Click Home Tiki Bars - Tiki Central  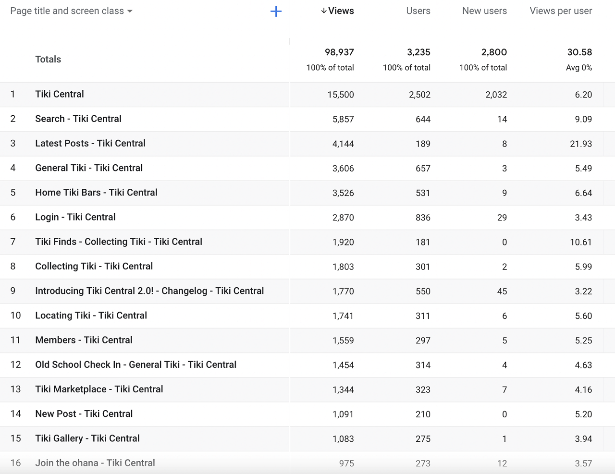click(x=96, y=193)
